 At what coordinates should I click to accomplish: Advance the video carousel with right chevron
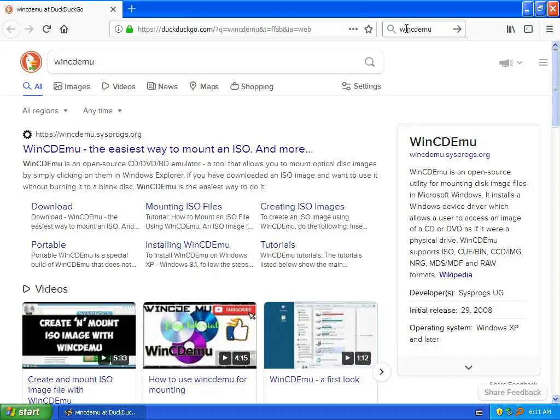pos(381,372)
